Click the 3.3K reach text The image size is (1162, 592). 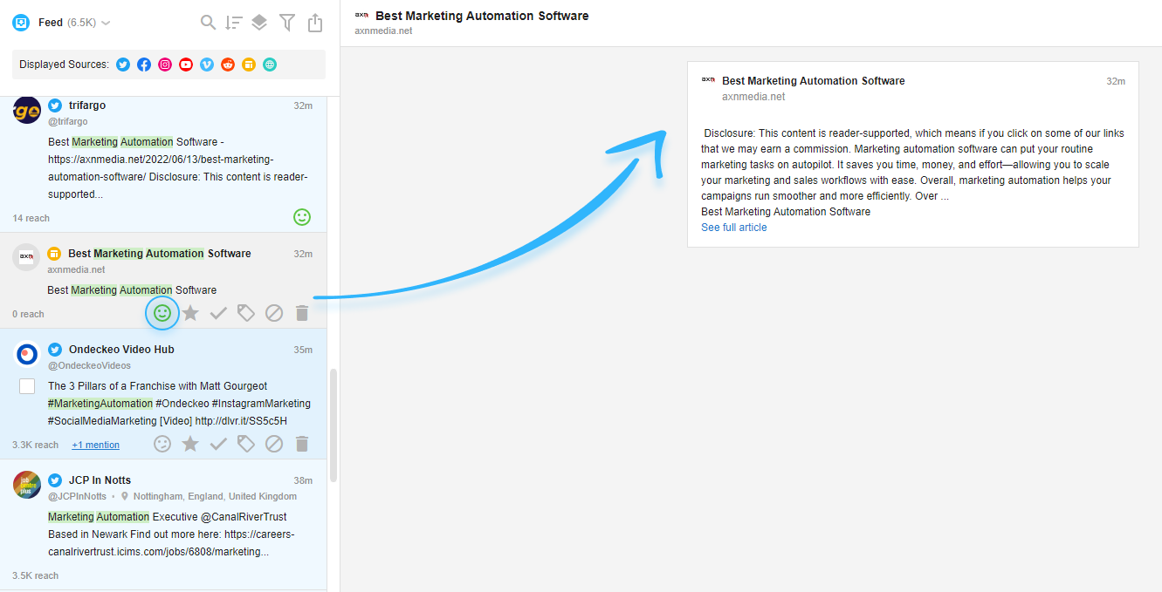click(36, 445)
